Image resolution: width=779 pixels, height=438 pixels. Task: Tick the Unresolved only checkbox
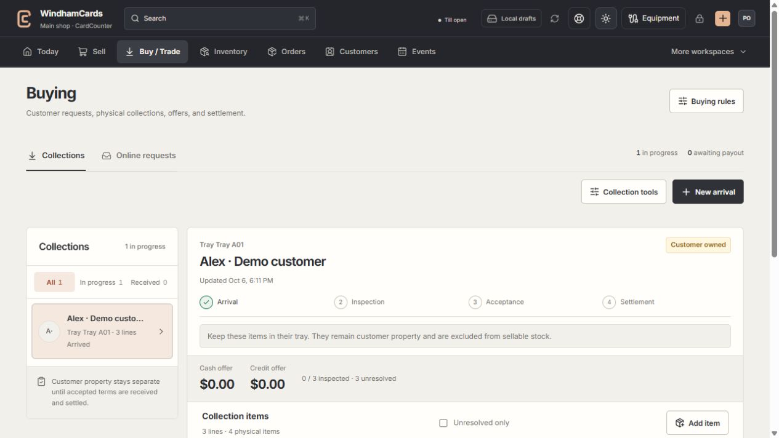(x=443, y=423)
